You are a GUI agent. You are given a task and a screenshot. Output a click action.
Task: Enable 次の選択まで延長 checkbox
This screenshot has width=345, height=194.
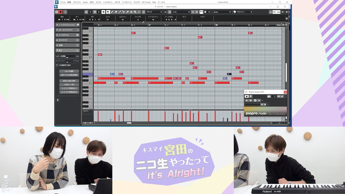tap(57, 65)
